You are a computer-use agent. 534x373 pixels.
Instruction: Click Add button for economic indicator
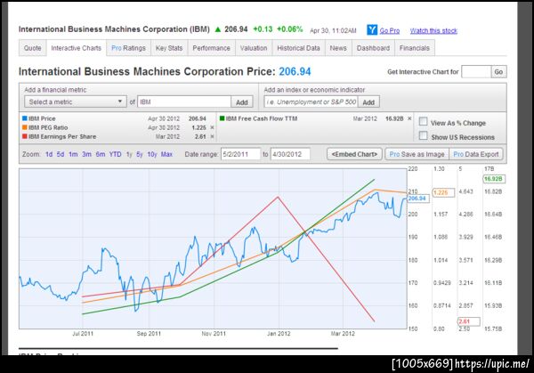(x=368, y=102)
